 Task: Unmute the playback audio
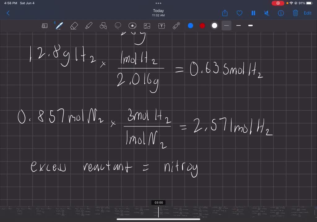[x=267, y=13]
